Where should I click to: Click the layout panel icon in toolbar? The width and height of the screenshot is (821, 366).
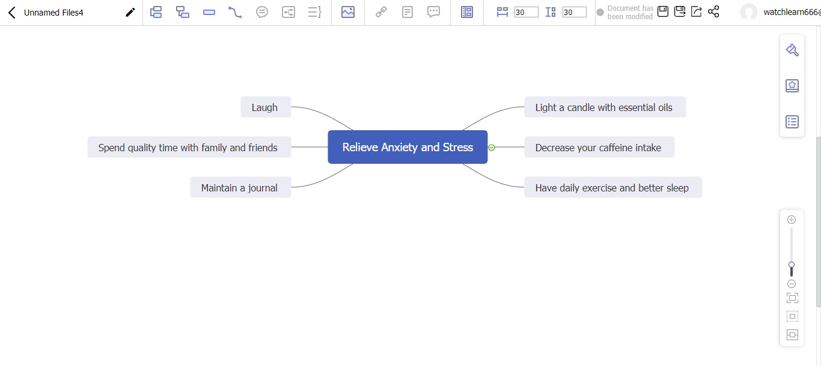pos(467,12)
